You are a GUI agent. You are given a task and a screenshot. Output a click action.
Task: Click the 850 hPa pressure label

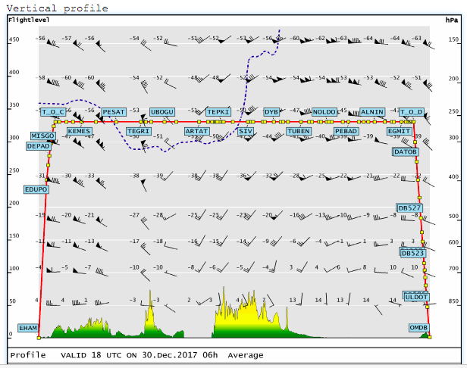[453, 301]
